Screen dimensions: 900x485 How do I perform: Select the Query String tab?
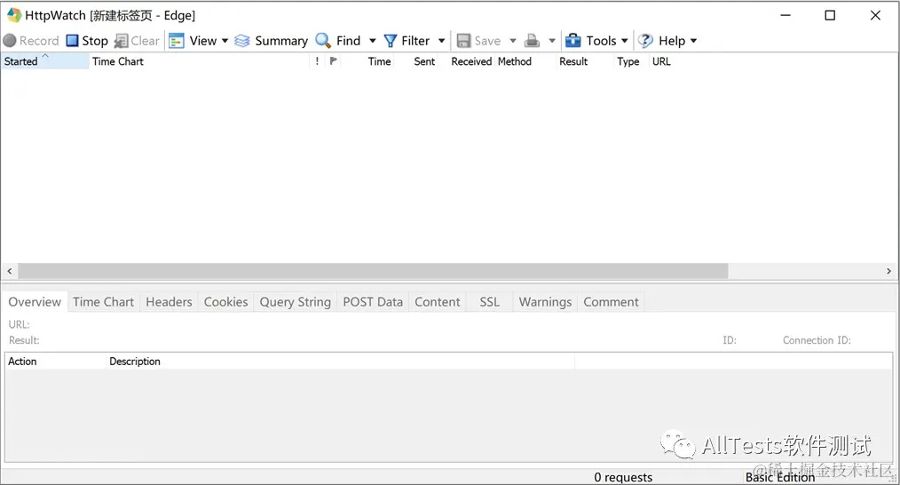tap(295, 302)
